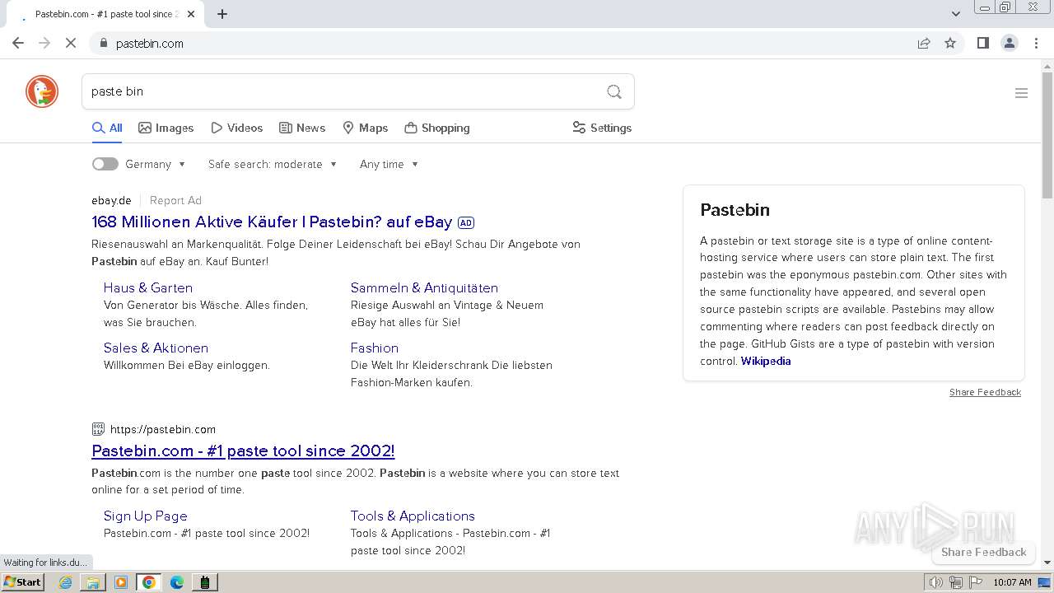Switch to the Images tab
The width and height of the screenshot is (1054, 593).
click(x=166, y=128)
